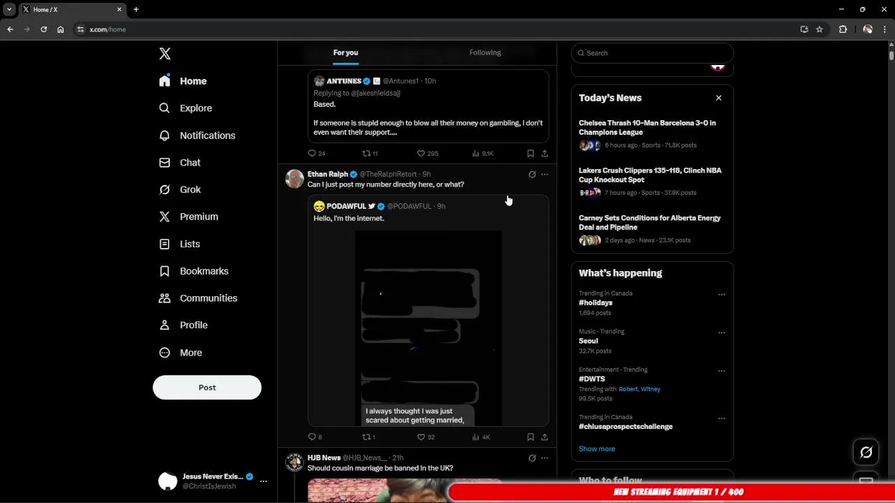
Task: Close the Home / X browser tab
Action: [119, 10]
